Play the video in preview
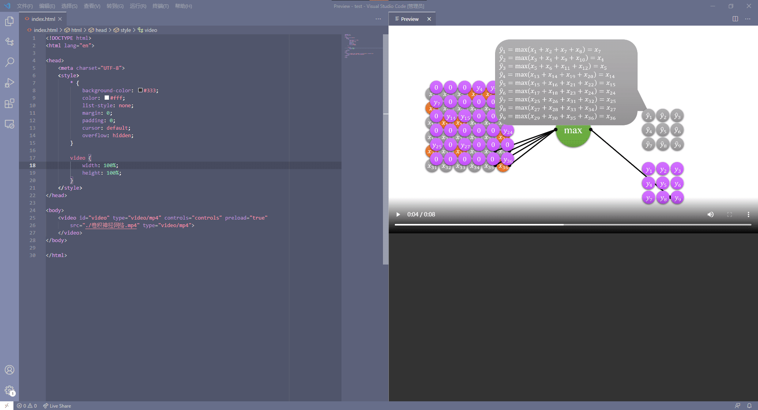Image resolution: width=758 pixels, height=410 pixels. tap(398, 214)
